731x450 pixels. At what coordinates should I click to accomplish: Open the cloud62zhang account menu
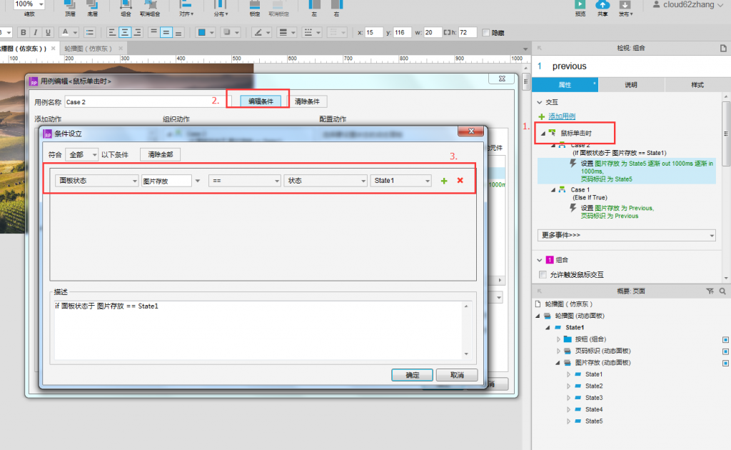tap(689, 5)
